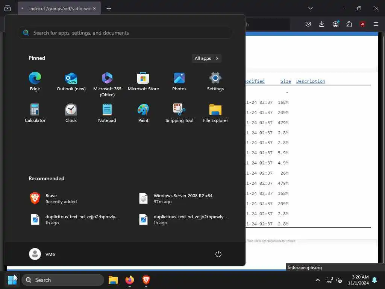Launch Outlook (new) from Start menu

tap(71, 82)
